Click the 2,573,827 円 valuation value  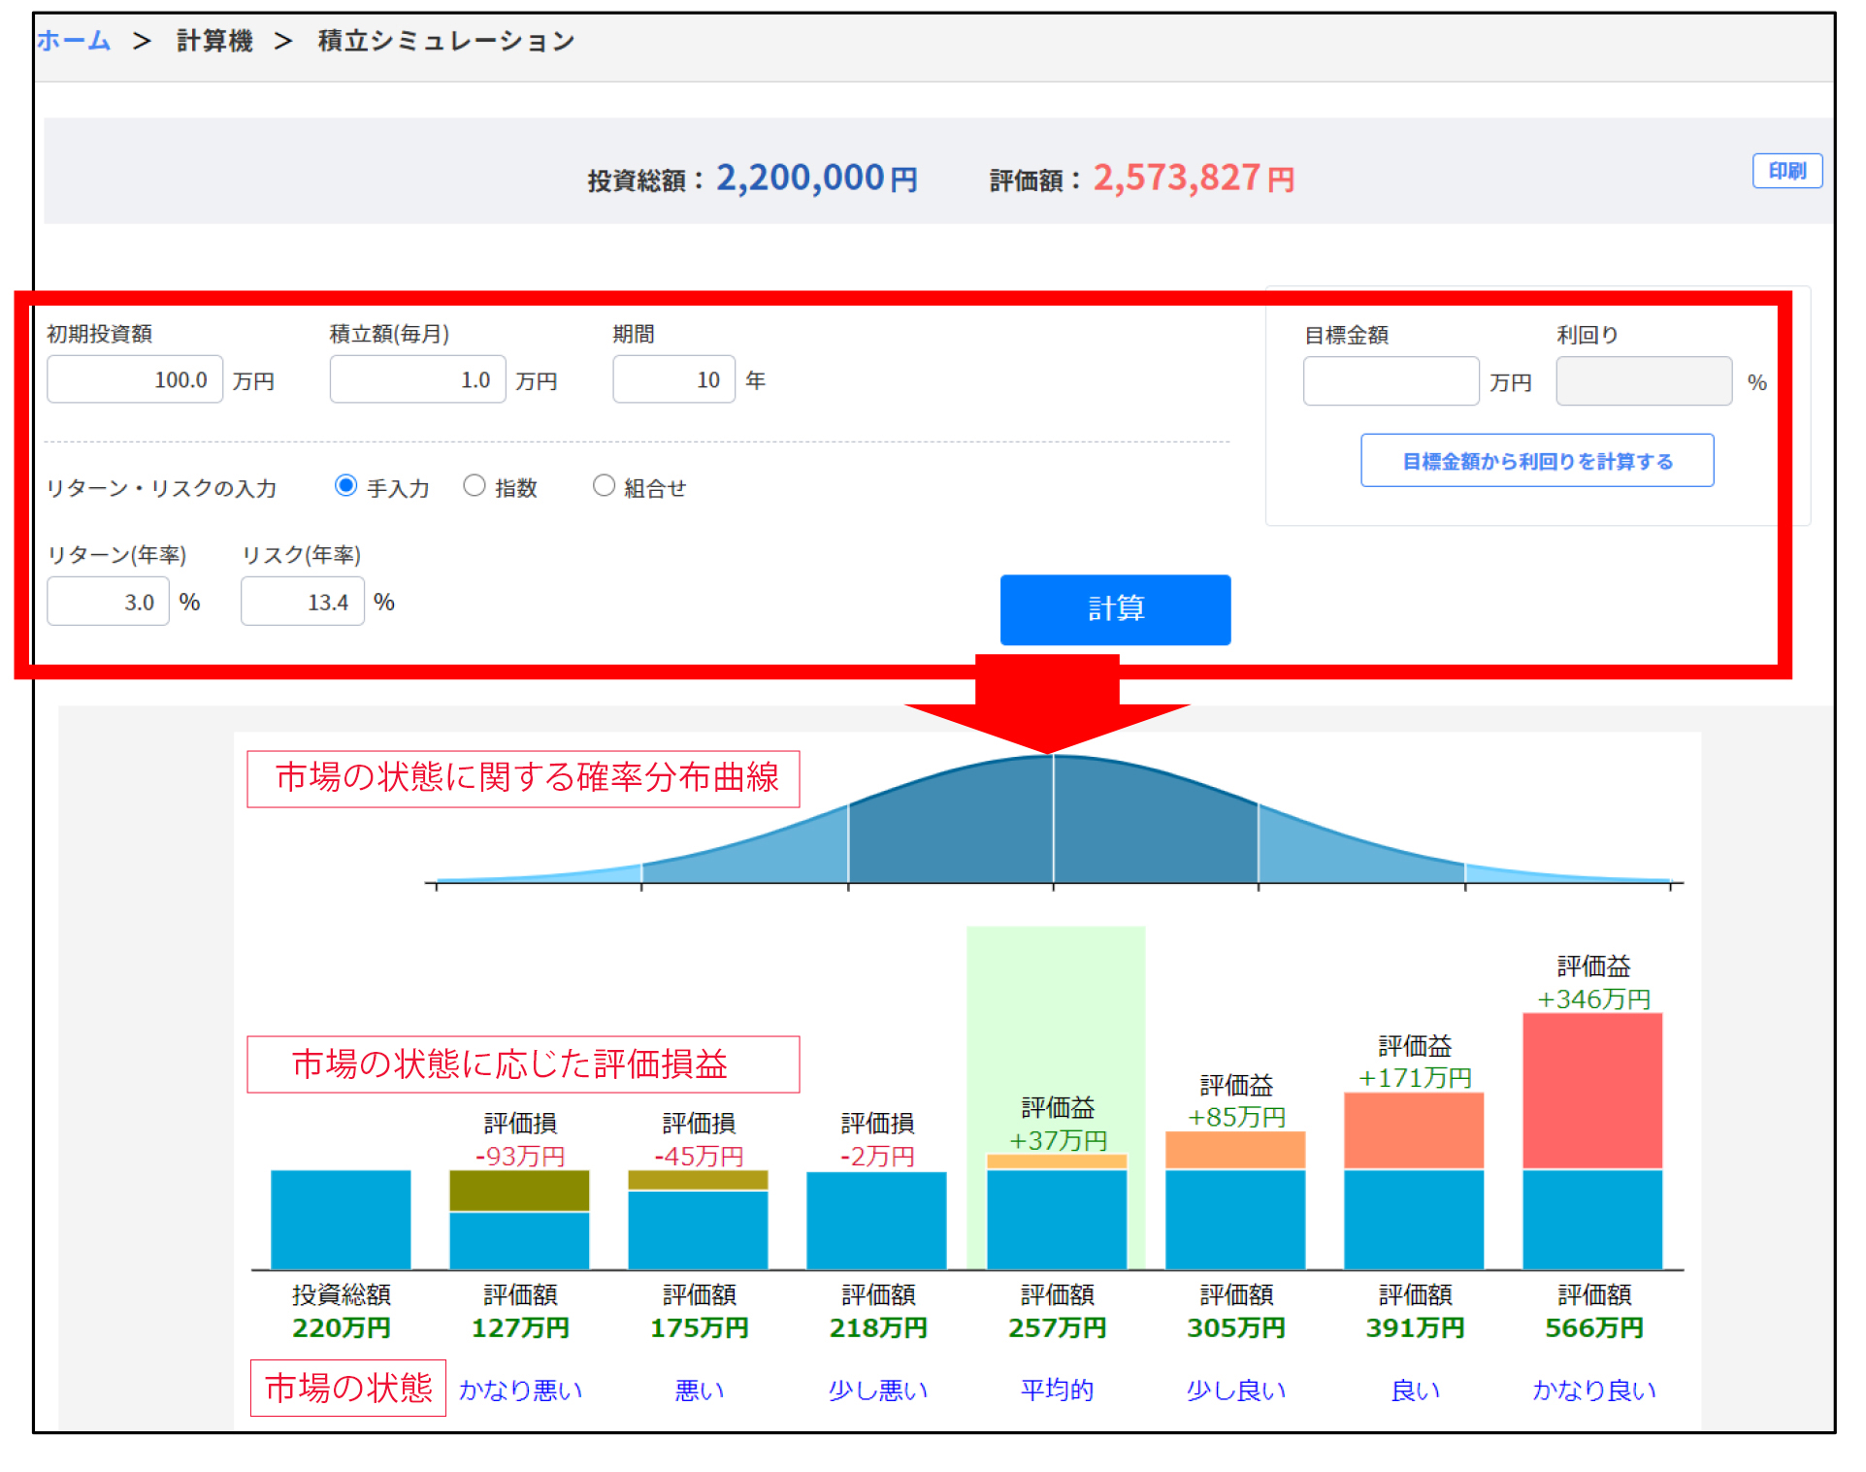click(x=1194, y=179)
